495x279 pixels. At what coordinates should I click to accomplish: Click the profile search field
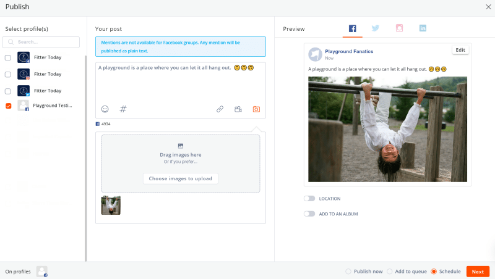pyautogui.click(x=41, y=42)
